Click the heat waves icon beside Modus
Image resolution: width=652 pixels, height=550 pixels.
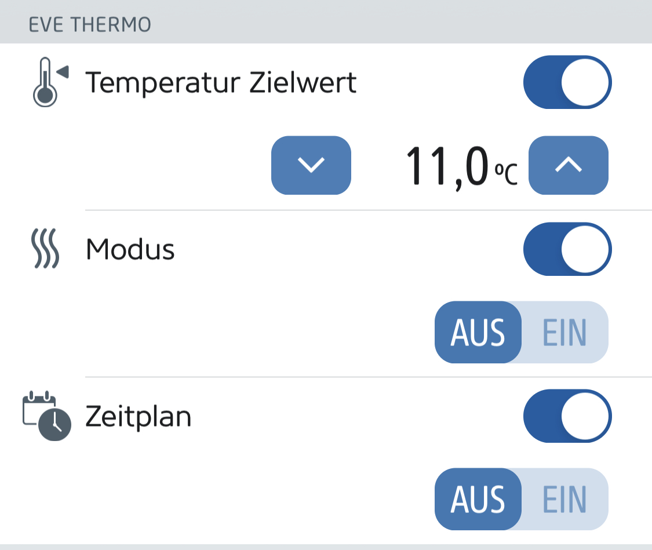coord(45,249)
